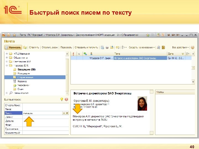Click the Прочтенные search field
The width and height of the screenshot is (199, 149).
[x=46, y=129]
